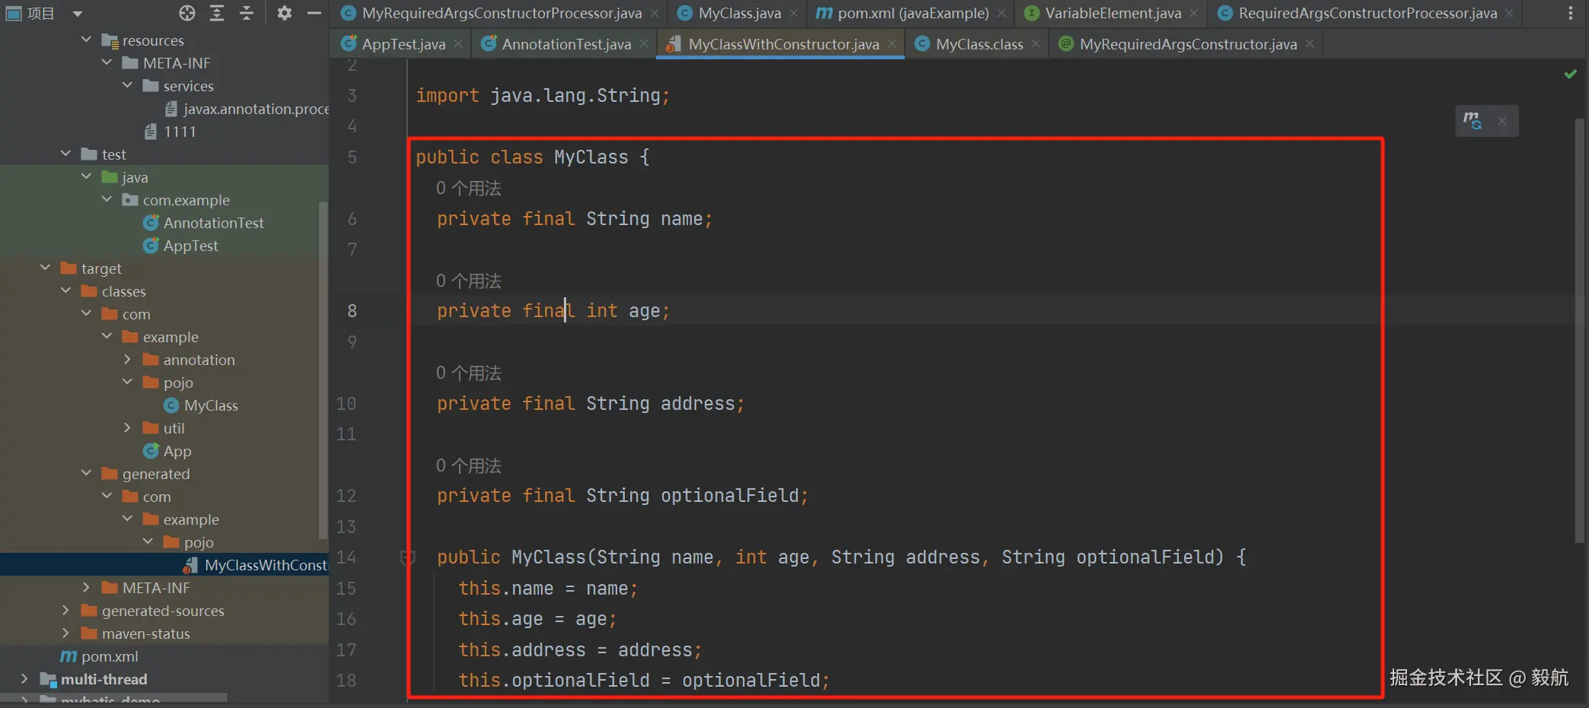
Task: Collapse the target folder
Action: 45,268
